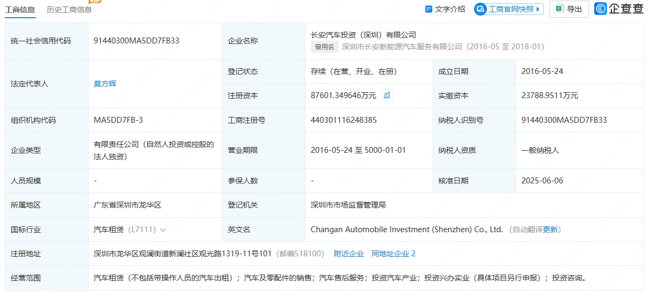
Task: Click the establishment date 2016-05-24
Action: pyautogui.click(x=542, y=71)
